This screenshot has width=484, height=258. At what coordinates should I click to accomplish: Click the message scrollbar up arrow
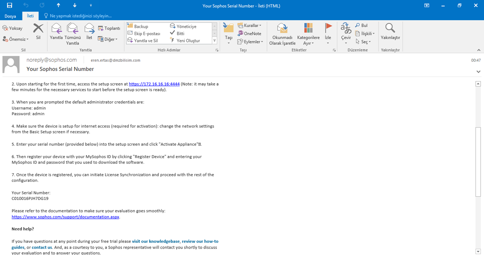[478, 84]
